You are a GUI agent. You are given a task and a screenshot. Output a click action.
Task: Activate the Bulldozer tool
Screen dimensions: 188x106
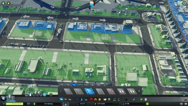click(186, 100)
